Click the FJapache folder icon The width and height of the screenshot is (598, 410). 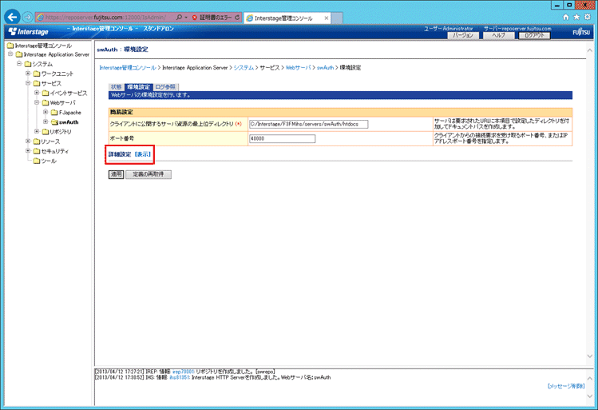tap(54, 112)
